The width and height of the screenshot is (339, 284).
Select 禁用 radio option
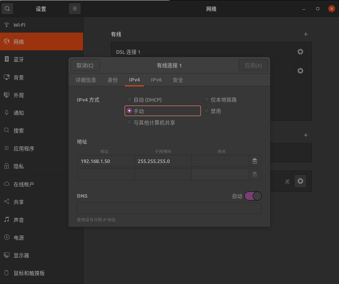click(212, 111)
